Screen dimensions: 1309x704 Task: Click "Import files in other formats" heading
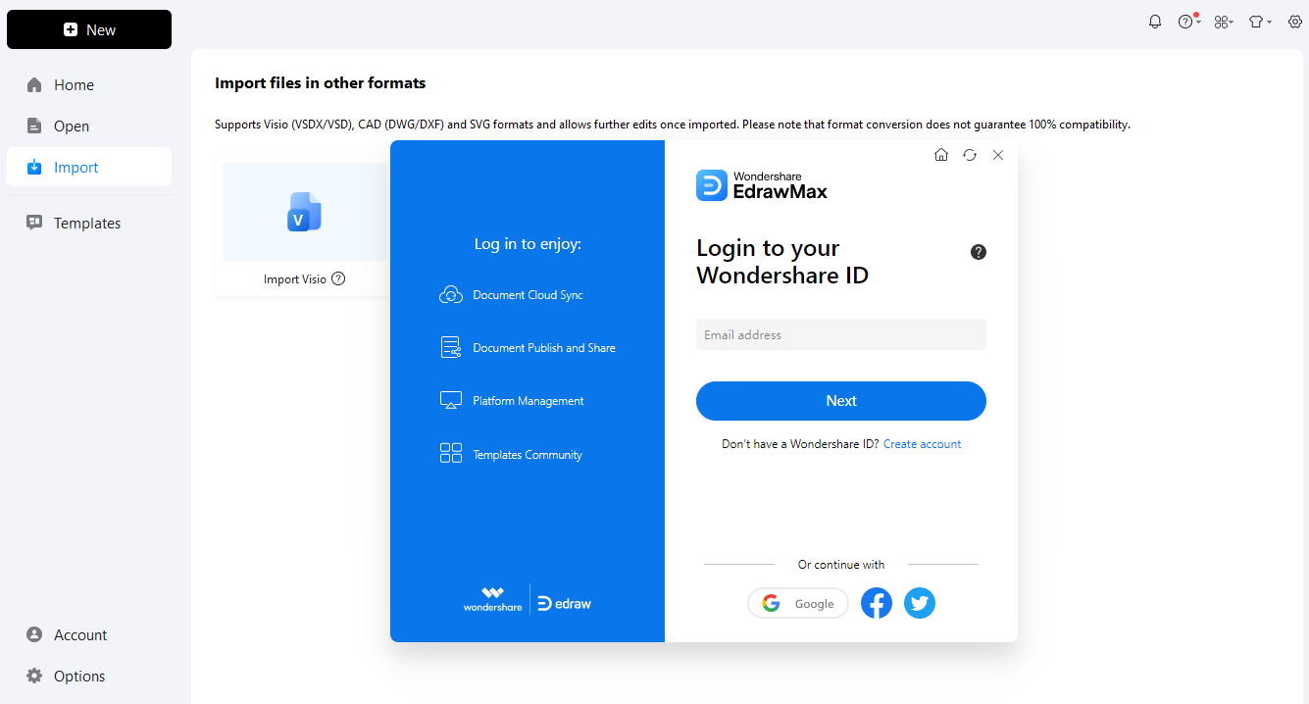[321, 83]
